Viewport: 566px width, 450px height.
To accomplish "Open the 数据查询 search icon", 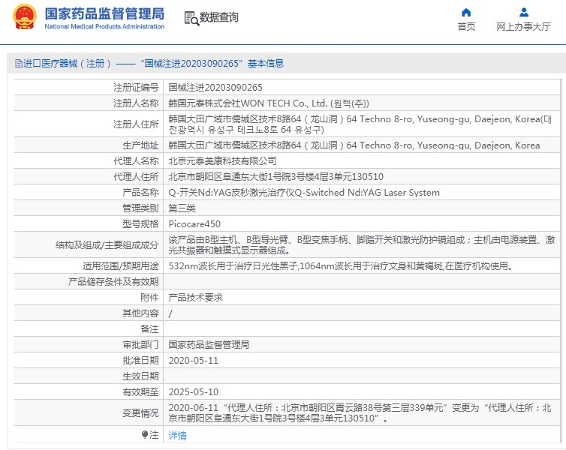I will (x=191, y=19).
